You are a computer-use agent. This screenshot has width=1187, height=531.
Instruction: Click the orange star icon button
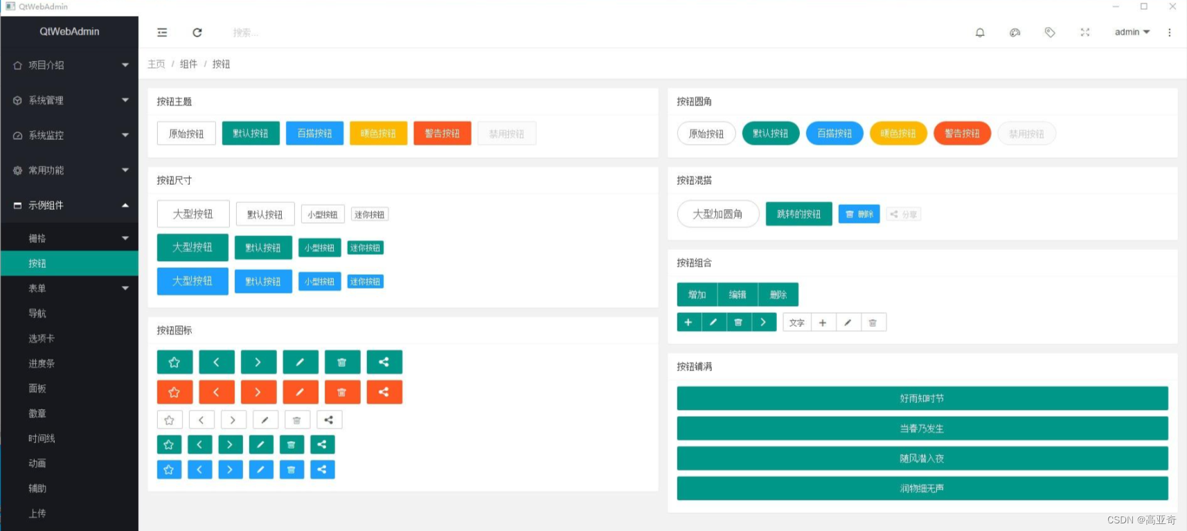click(x=175, y=392)
